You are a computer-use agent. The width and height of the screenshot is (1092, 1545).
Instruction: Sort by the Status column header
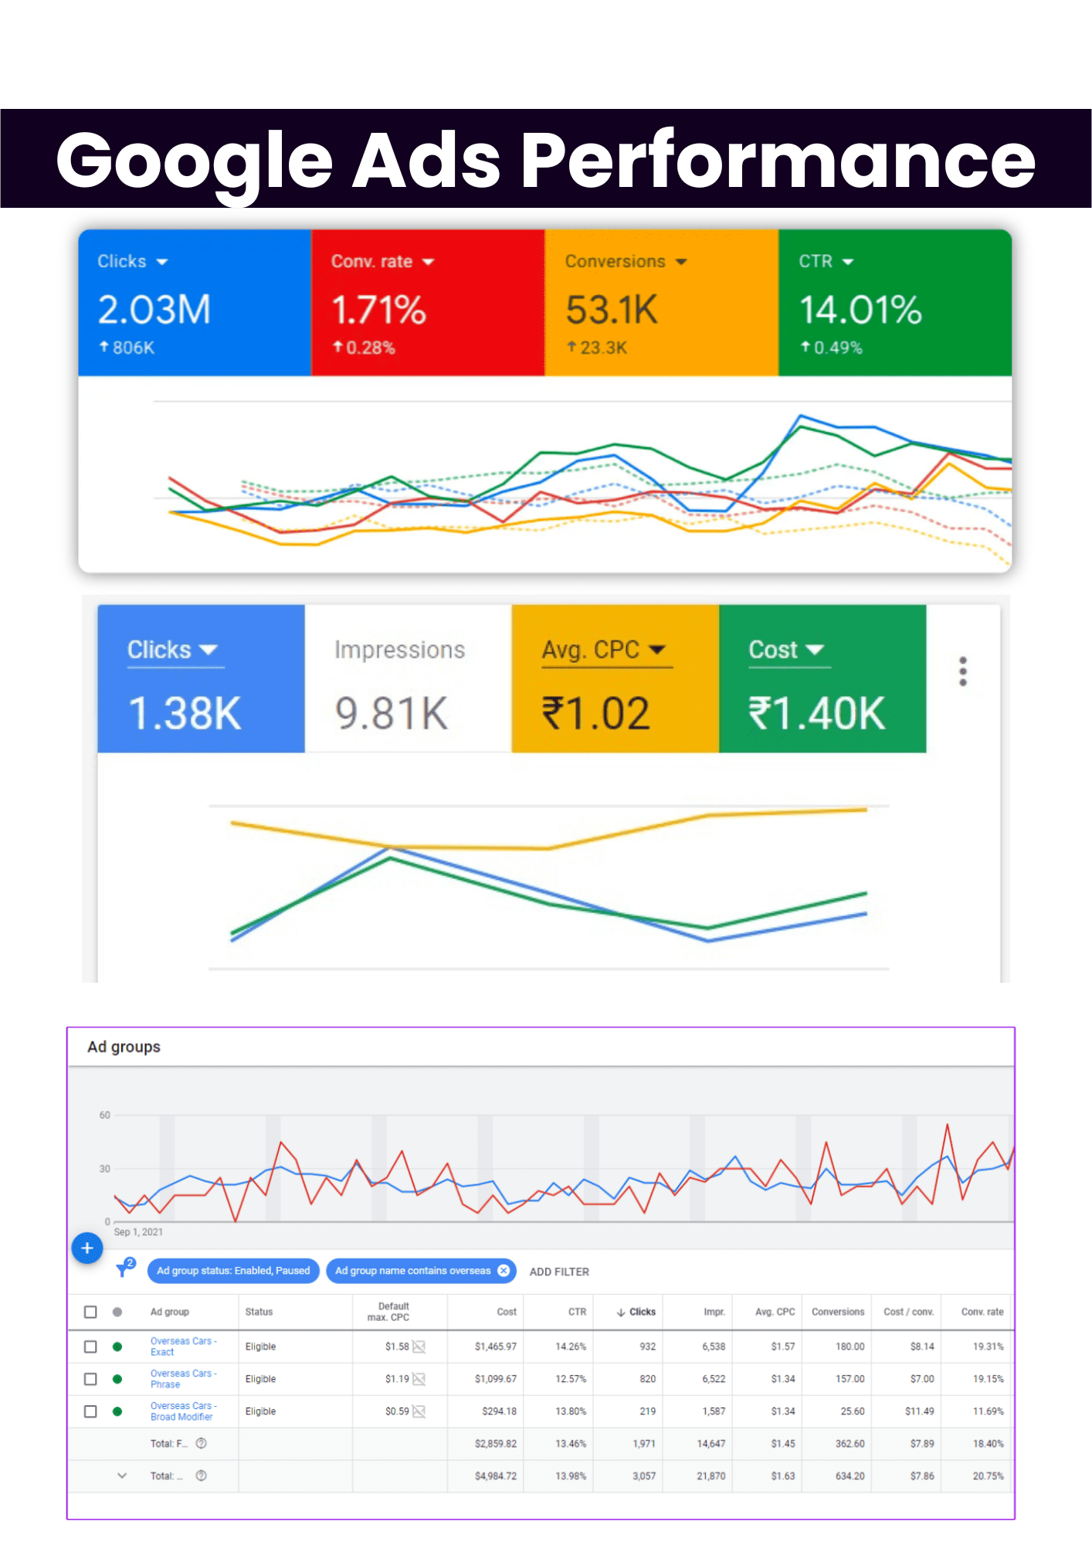(259, 1312)
